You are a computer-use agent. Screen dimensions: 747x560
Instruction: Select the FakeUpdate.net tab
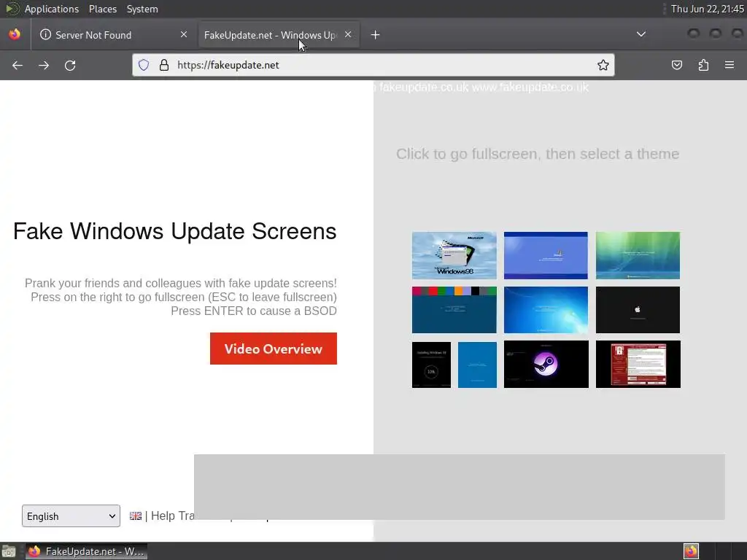pyautogui.click(x=279, y=35)
